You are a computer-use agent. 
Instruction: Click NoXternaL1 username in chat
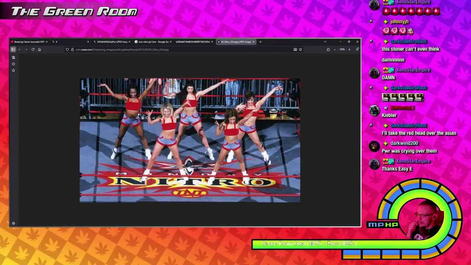point(403,108)
